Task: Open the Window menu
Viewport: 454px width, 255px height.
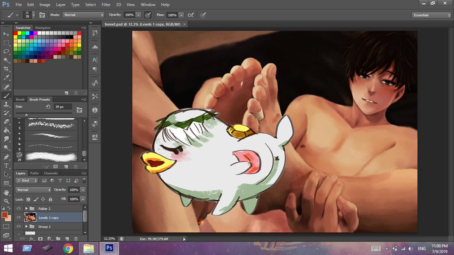Action: [148, 5]
